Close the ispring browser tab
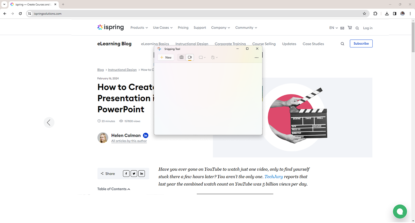This screenshot has height=223, width=415. pos(55,4)
